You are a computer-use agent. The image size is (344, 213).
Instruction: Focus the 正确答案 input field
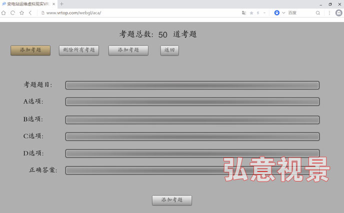click(192, 170)
